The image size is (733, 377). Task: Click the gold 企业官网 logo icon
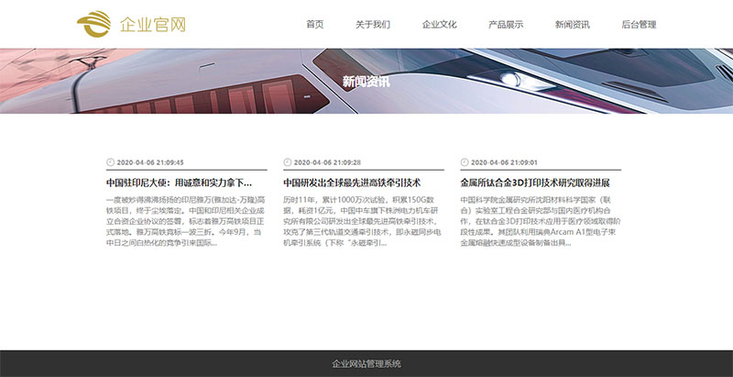coord(94,24)
